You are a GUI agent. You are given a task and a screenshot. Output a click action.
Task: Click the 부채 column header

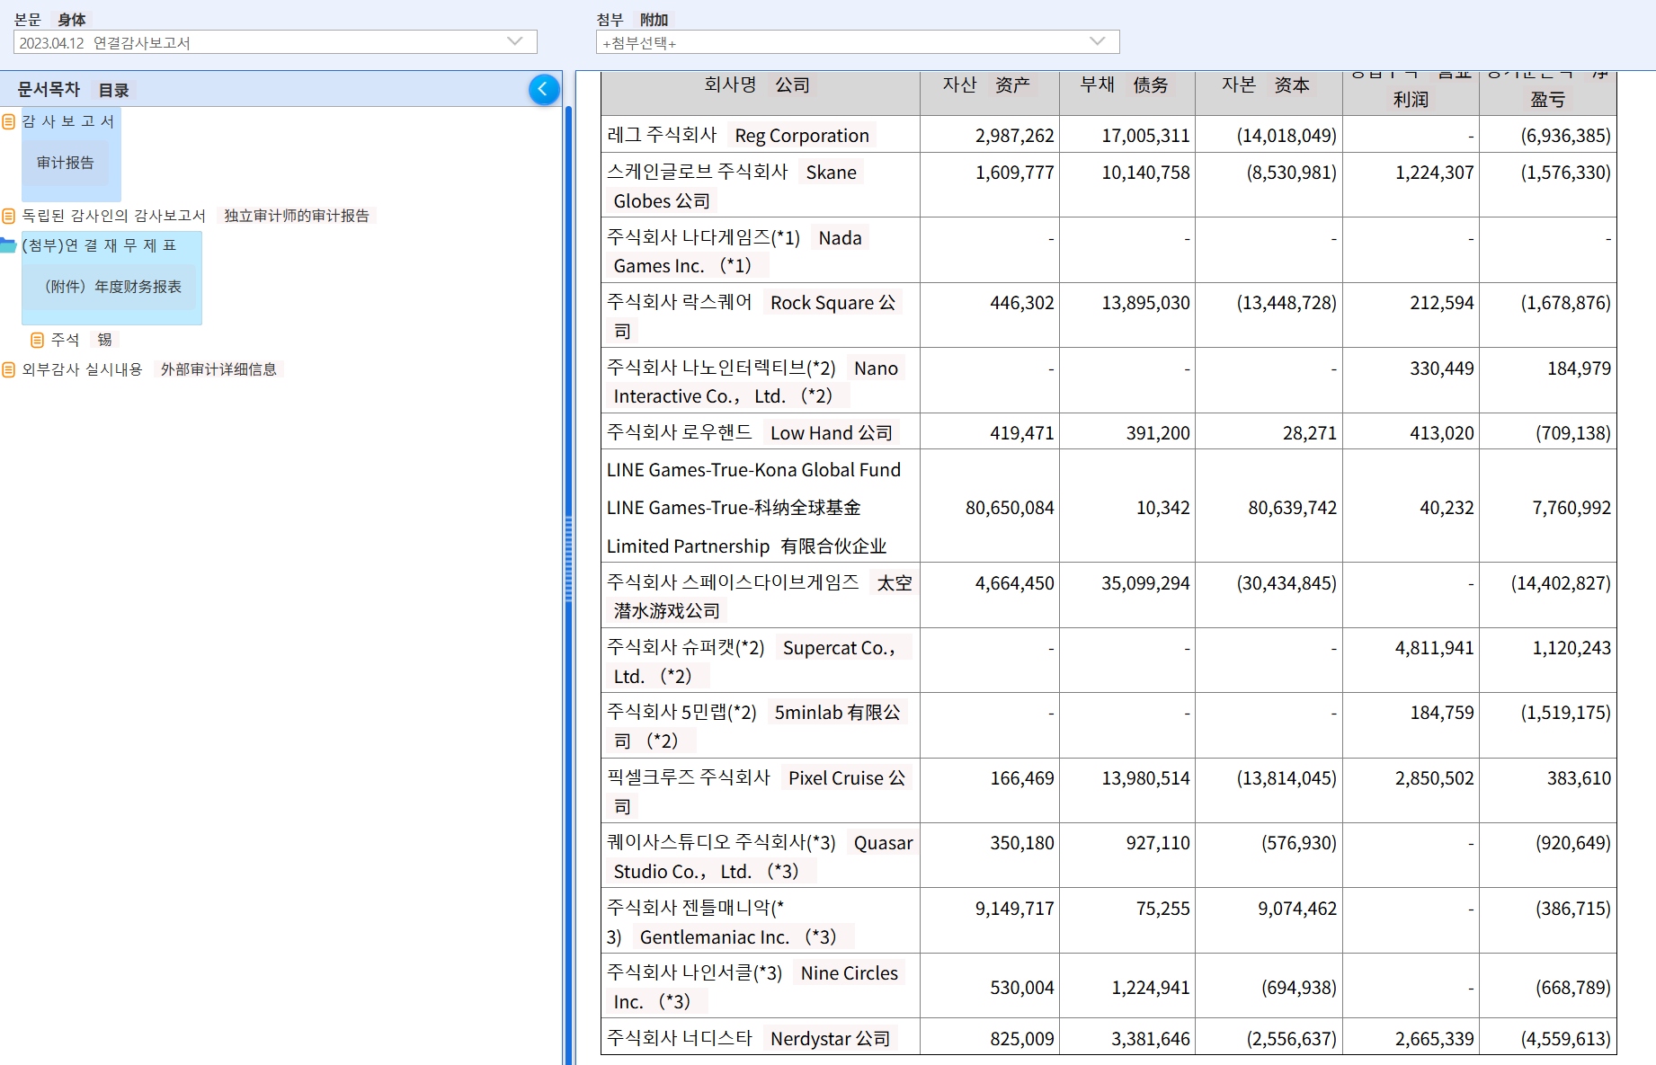[x=1127, y=93]
